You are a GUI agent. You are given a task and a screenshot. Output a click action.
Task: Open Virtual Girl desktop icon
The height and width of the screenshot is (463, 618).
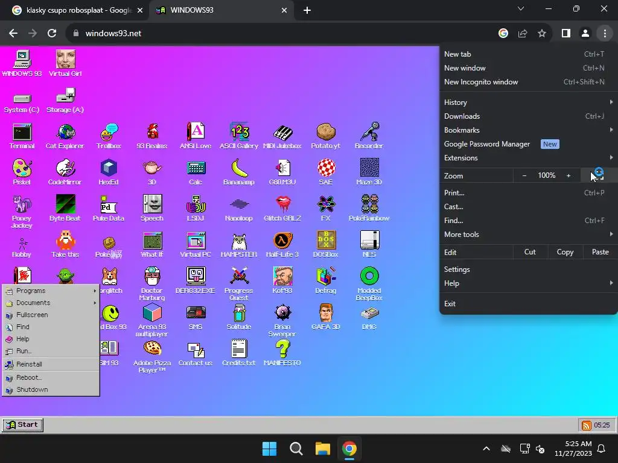pyautogui.click(x=65, y=63)
